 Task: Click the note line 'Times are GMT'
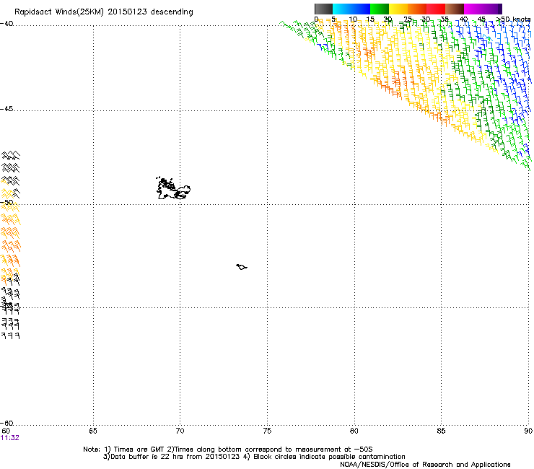139,450
